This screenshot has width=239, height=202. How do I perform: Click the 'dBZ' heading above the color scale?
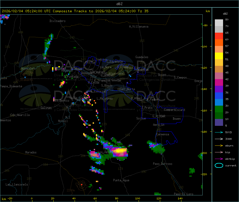point(225,14)
